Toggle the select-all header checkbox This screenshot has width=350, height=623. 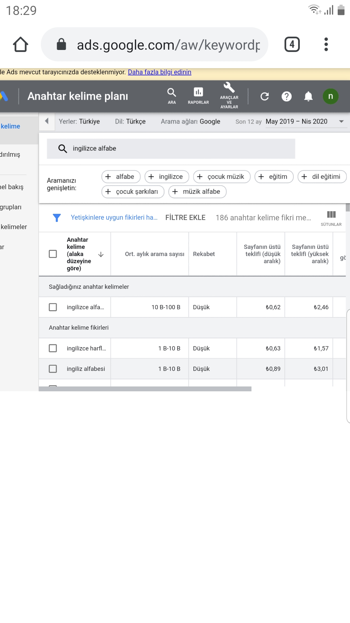pos(53,254)
